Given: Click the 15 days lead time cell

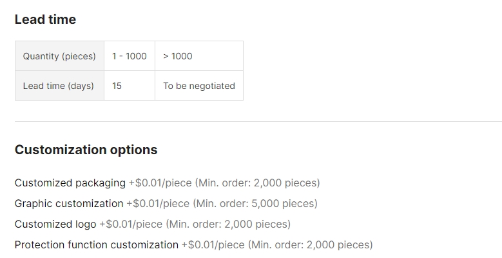Looking at the screenshot, I should click(130, 86).
